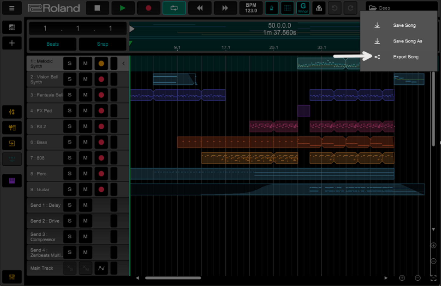Toggle record arm on Melodic Synth track
441x286 pixels.
[x=101, y=63]
